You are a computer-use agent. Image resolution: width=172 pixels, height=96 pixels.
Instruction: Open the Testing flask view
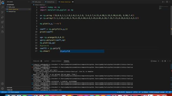coord(2,27)
